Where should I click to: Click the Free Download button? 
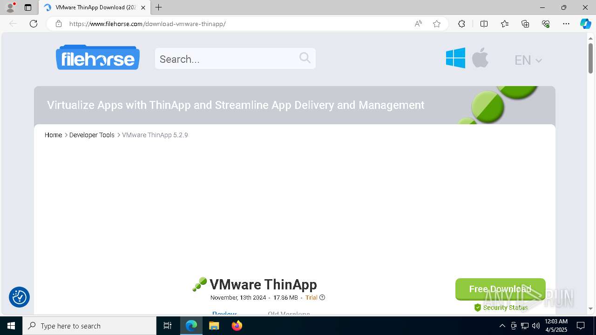pyautogui.click(x=500, y=289)
